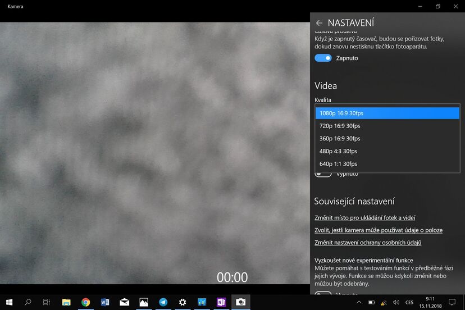Choose 720p 16:9 30fps quality option
Viewport: 465px width, 310px height.
point(388,126)
